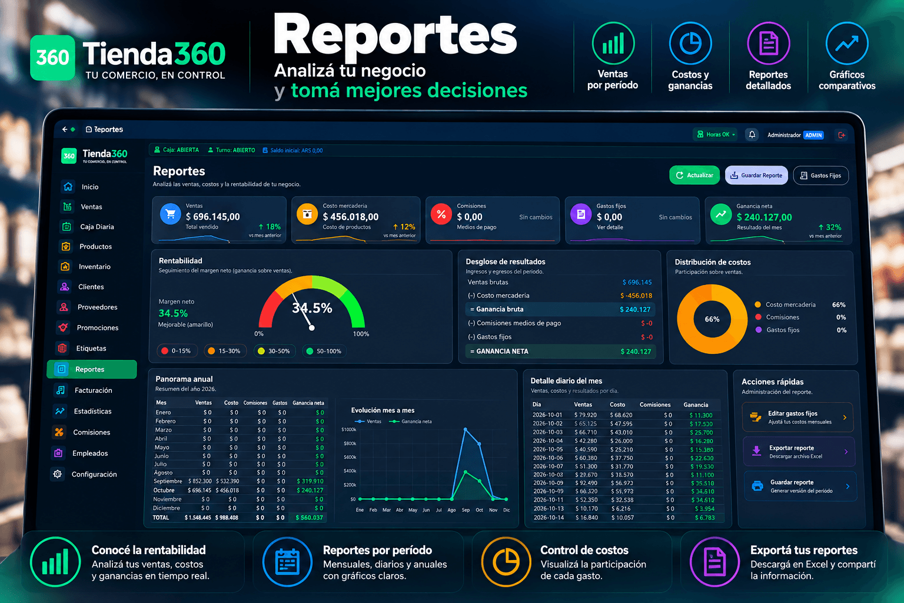The width and height of the screenshot is (904, 603).
Task: Open the Etiquetas sidebar icon
Action: (x=62, y=348)
